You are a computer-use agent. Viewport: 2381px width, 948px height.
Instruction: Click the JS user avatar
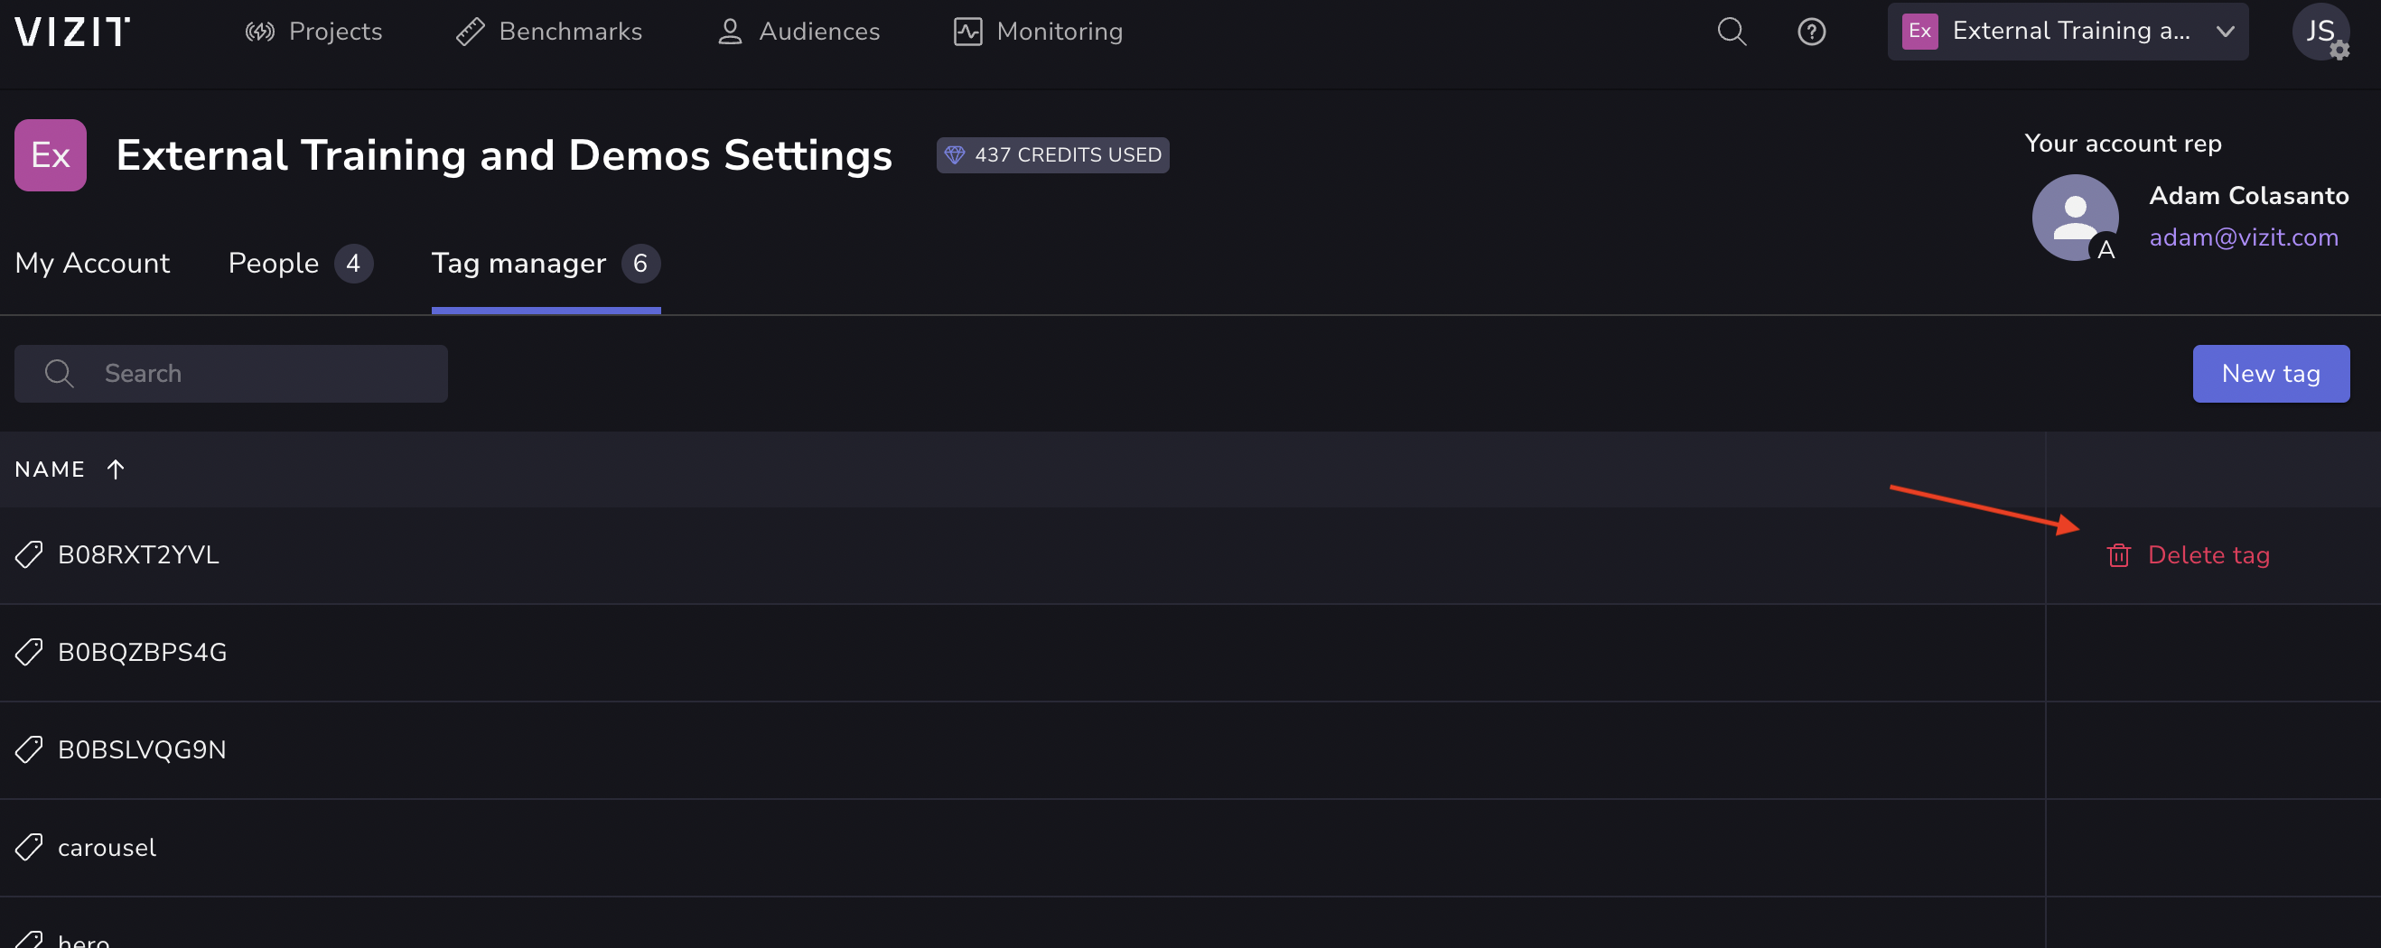coord(2319,32)
